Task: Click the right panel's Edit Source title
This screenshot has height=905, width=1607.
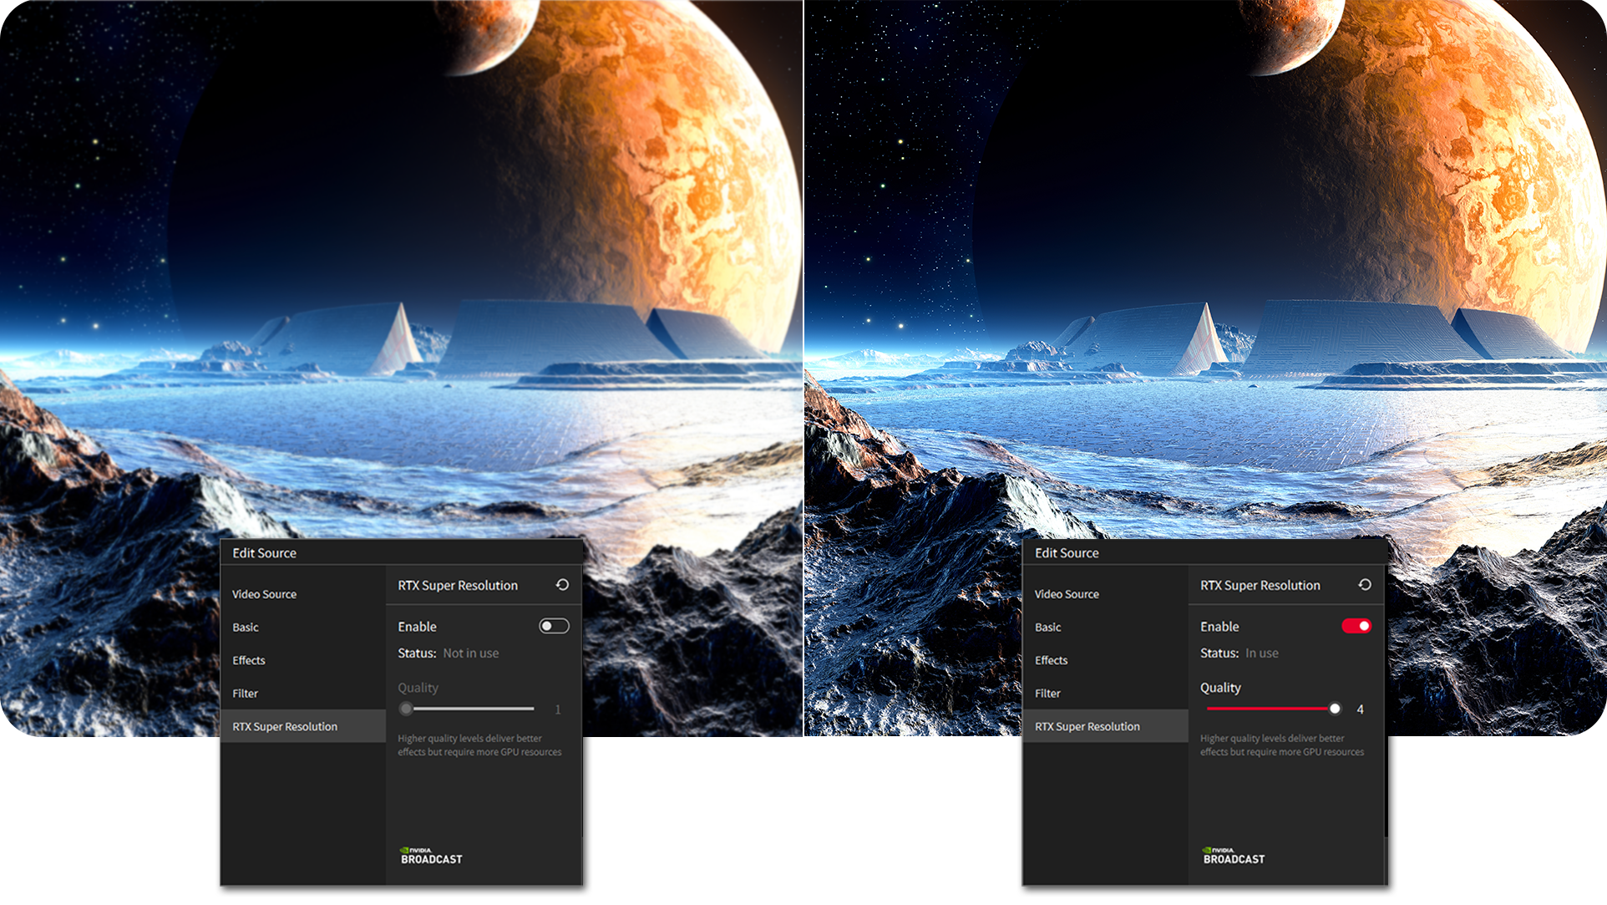Action: click(1067, 553)
